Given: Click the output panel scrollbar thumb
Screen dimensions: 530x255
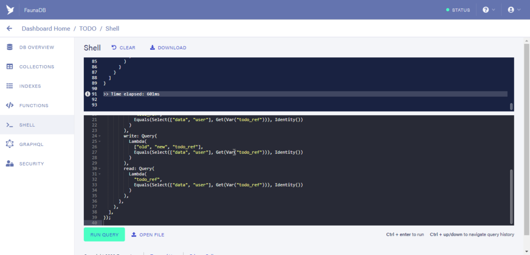Looking at the screenshot, I should pyautogui.click(x=511, y=107).
